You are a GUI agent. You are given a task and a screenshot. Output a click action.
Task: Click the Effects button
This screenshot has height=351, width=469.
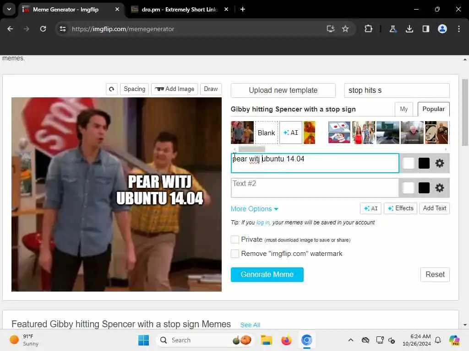click(400, 208)
